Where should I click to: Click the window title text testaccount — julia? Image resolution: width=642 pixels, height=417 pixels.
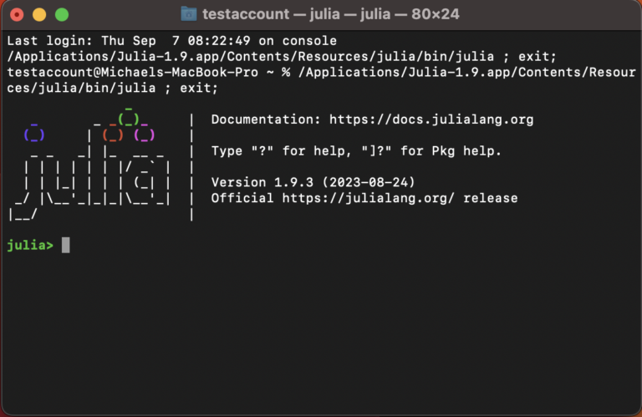[x=331, y=14]
